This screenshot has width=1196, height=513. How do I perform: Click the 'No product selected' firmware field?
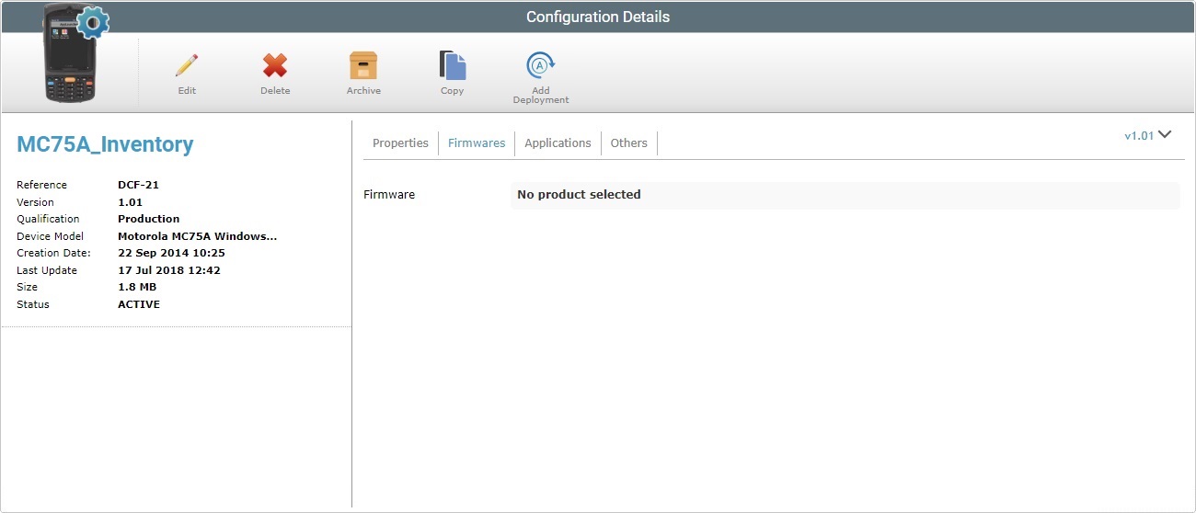(845, 195)
